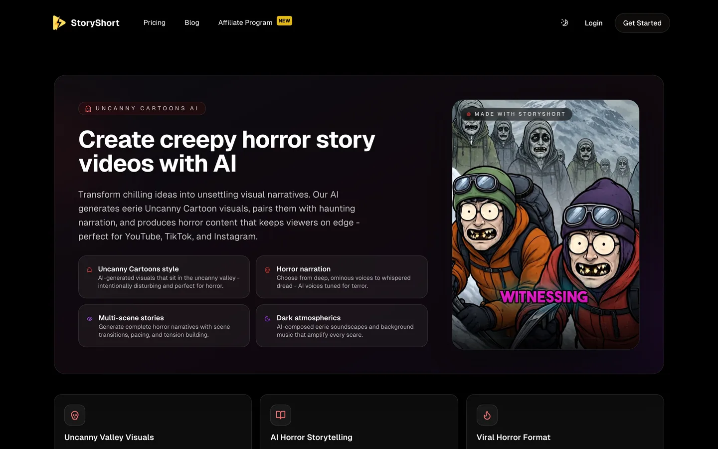Select the Dark atmospherics feature card title
Image resolution: width=718 pixels, height=449 pixels.
[x=309, y=318]
